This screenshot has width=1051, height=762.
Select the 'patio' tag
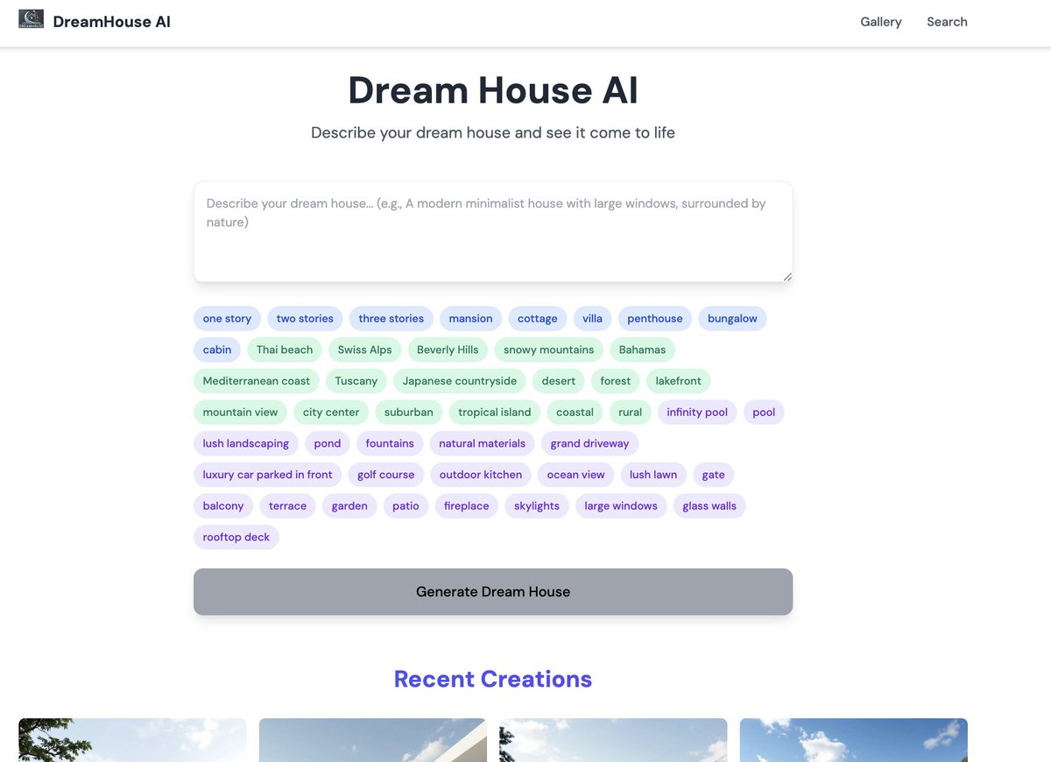[406, 506]
